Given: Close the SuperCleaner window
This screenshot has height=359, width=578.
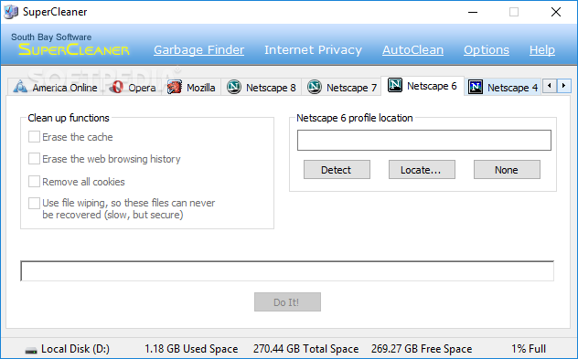Looking at the screenshot, I should (x=556, y=12).
